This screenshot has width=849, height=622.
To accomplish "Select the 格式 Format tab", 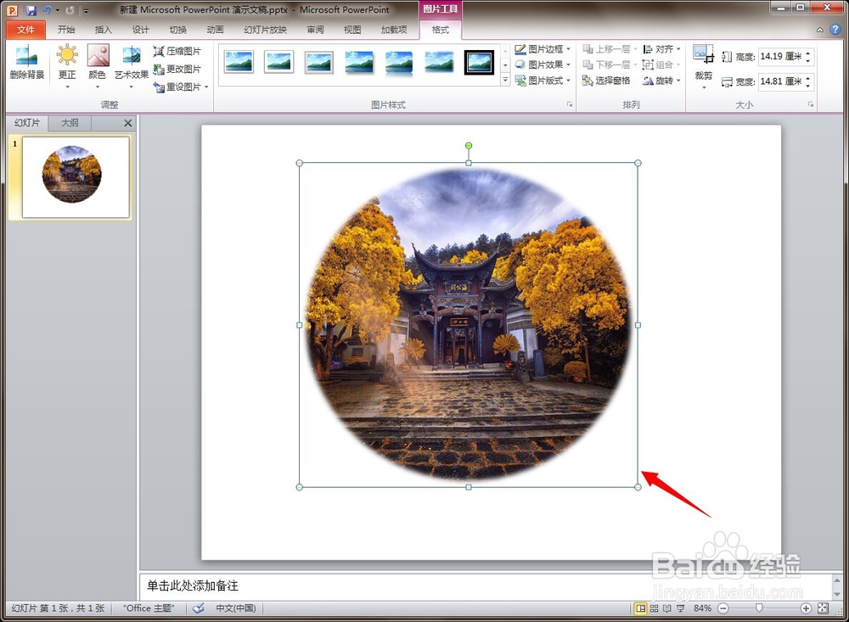I will pyautogui.click(x=440, y=30).
